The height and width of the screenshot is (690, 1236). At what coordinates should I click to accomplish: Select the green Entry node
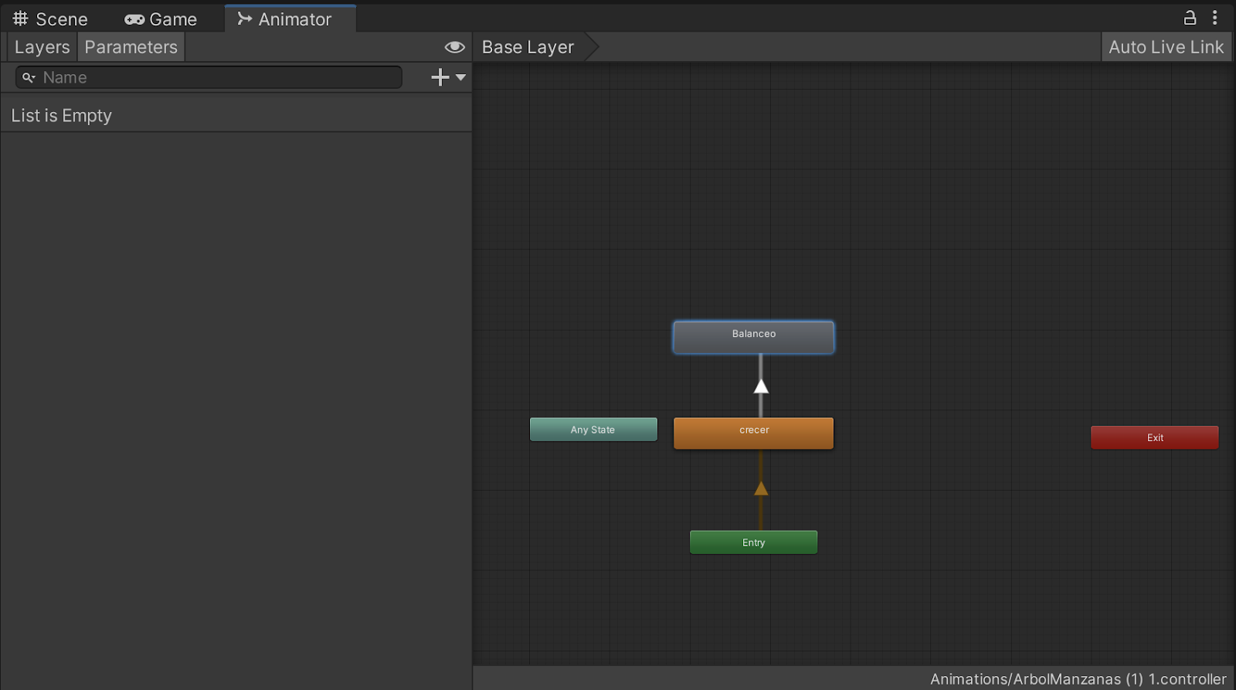click(753, 542)
